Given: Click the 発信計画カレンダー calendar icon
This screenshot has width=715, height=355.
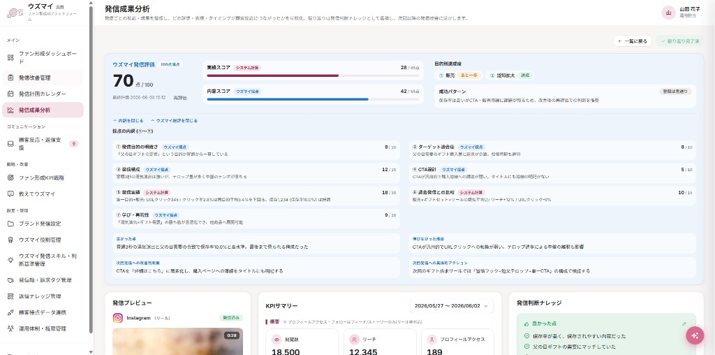Looking at the screenshot, I should [x=10, y=94].
